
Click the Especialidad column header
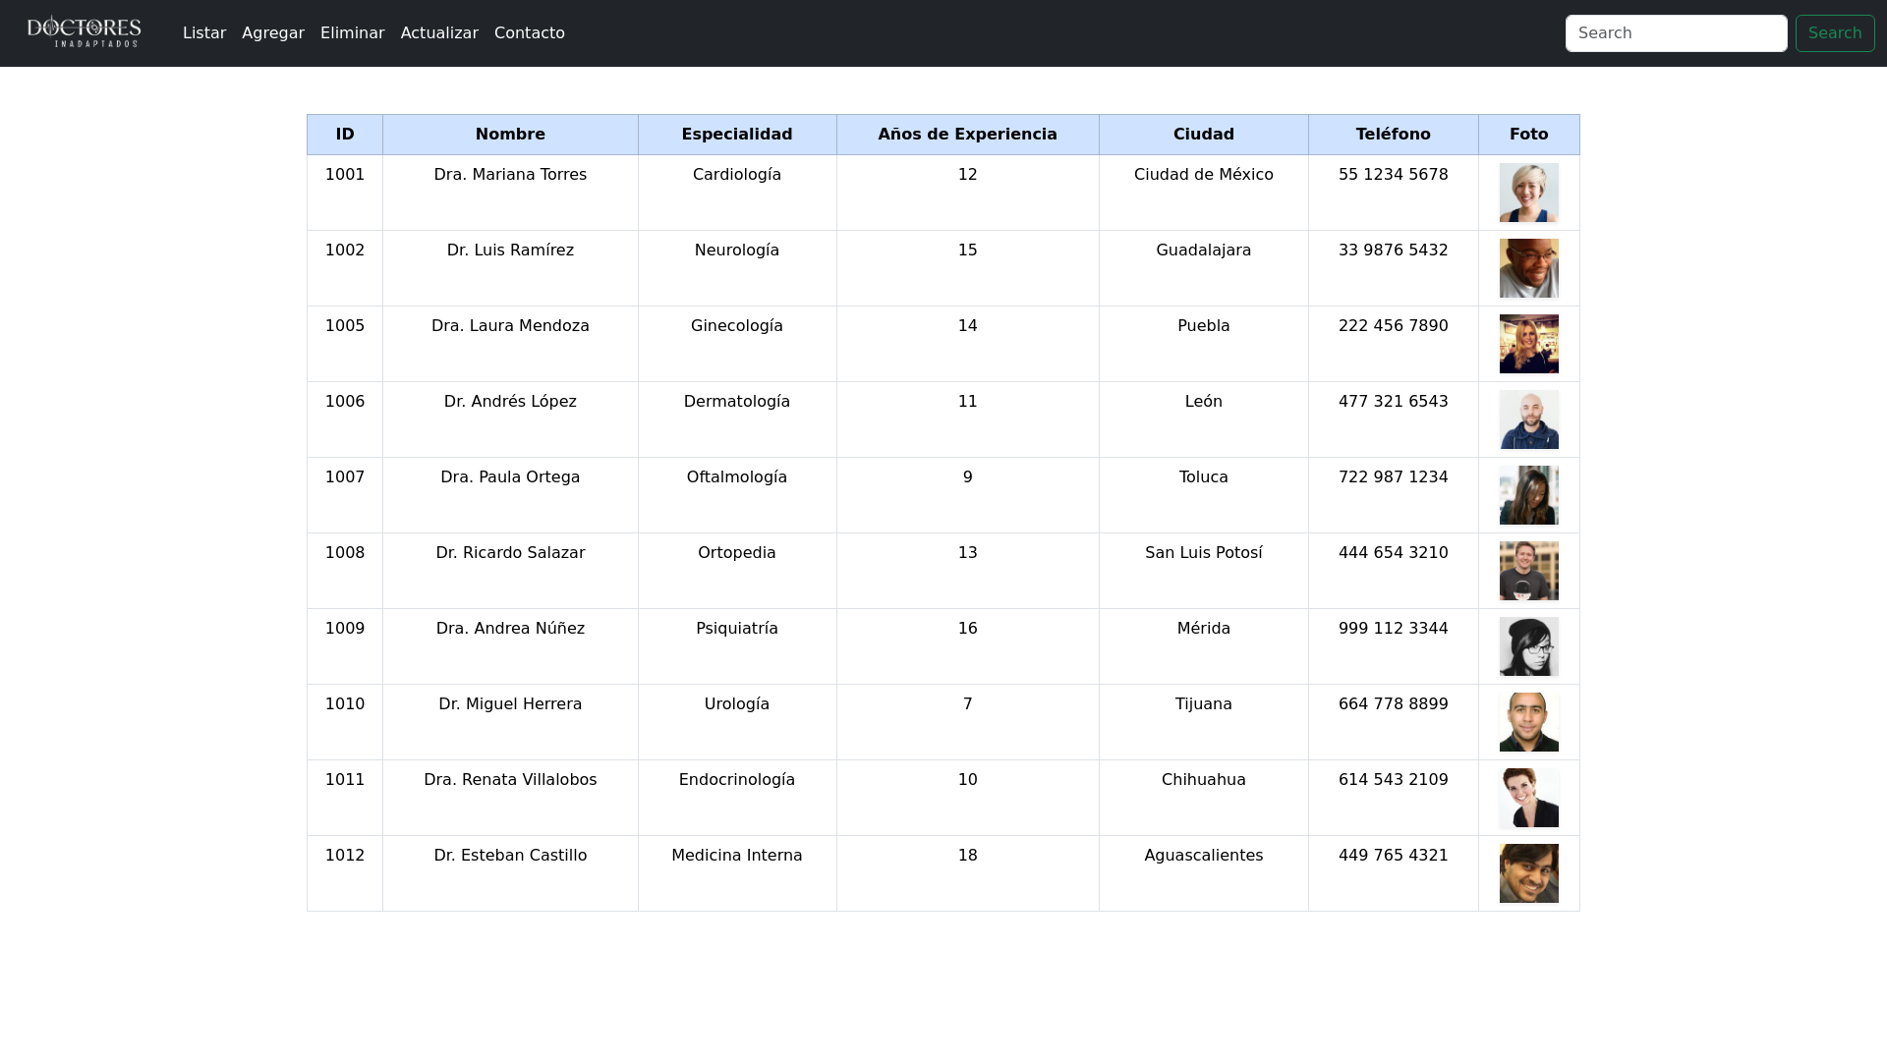click(737, 135)
